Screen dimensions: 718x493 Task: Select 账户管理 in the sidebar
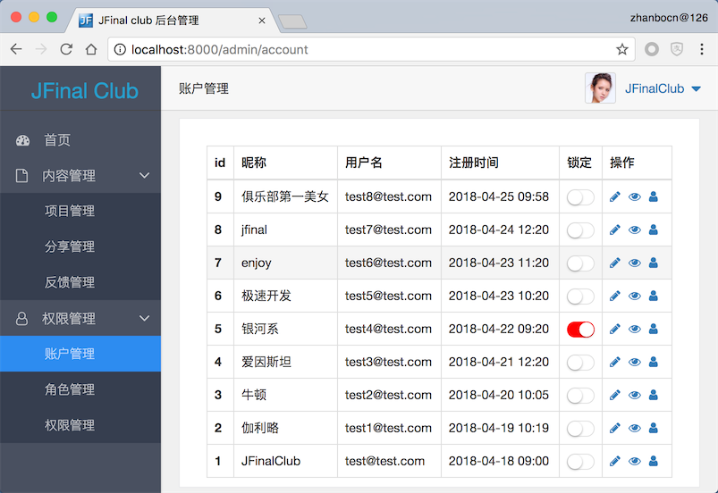pos(80,354)
